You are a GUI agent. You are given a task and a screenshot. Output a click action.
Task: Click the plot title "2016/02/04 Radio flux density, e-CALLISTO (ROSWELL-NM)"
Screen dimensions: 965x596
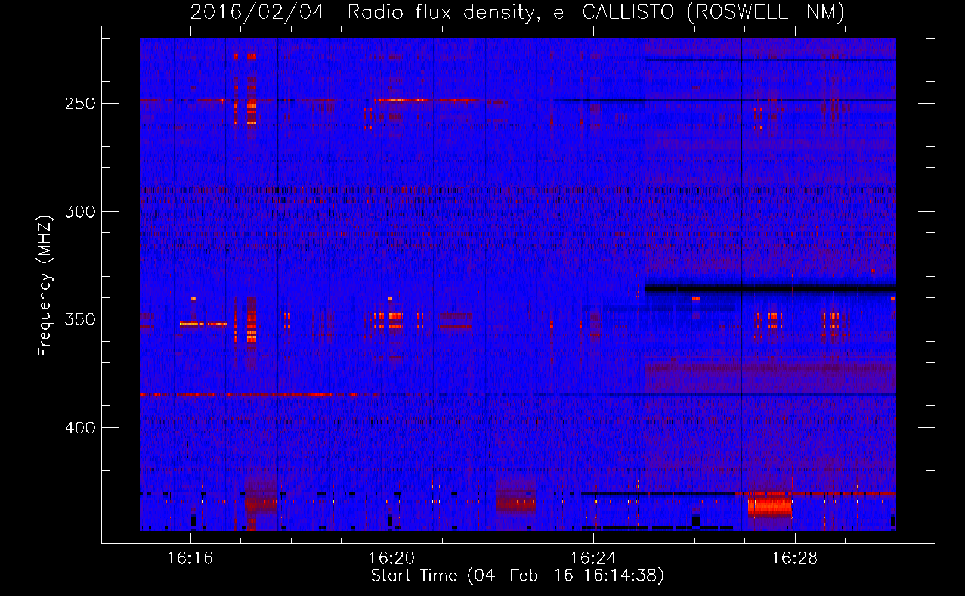click(517, 12)
